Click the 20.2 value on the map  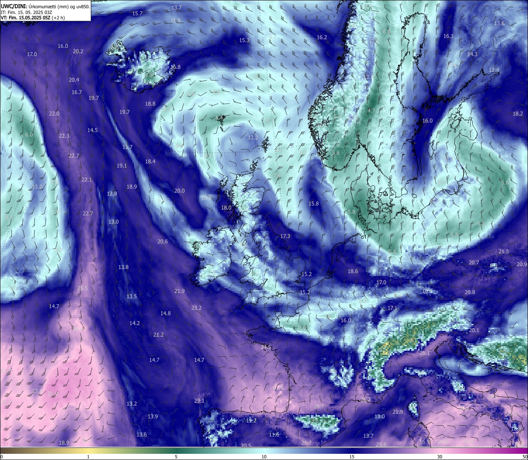(x=78, y=52)
